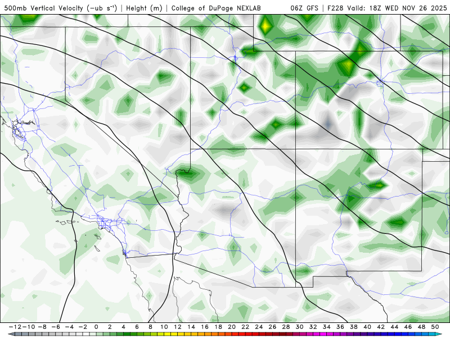Click the "F228" forecast hour label

click(335, 8)
